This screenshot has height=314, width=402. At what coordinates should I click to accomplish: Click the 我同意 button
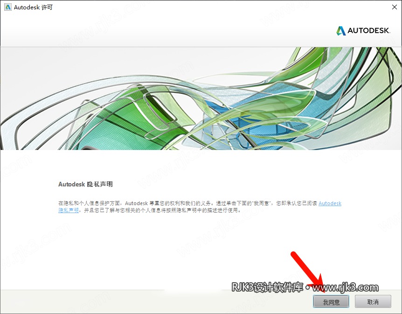pos(331,302)
